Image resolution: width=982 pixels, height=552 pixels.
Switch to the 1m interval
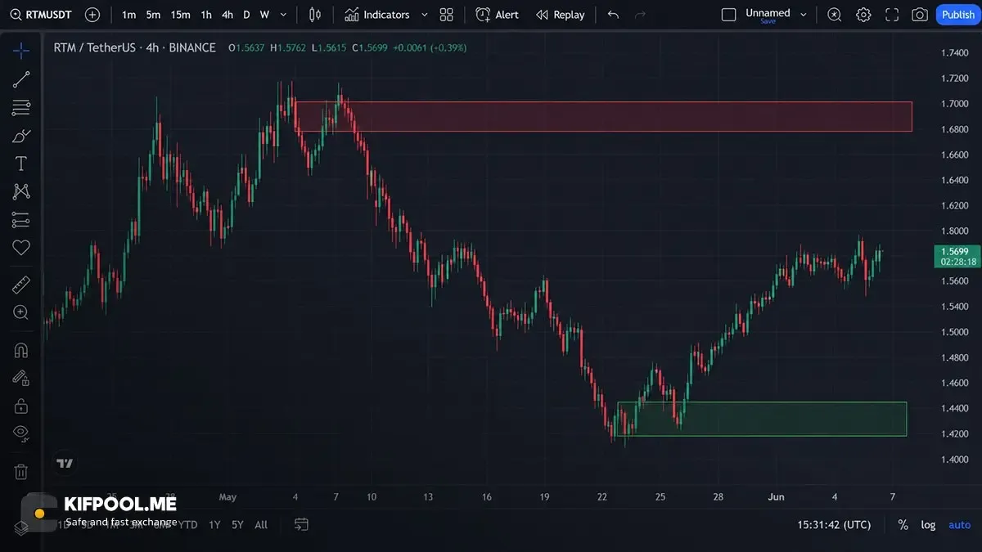pos(128,15)
